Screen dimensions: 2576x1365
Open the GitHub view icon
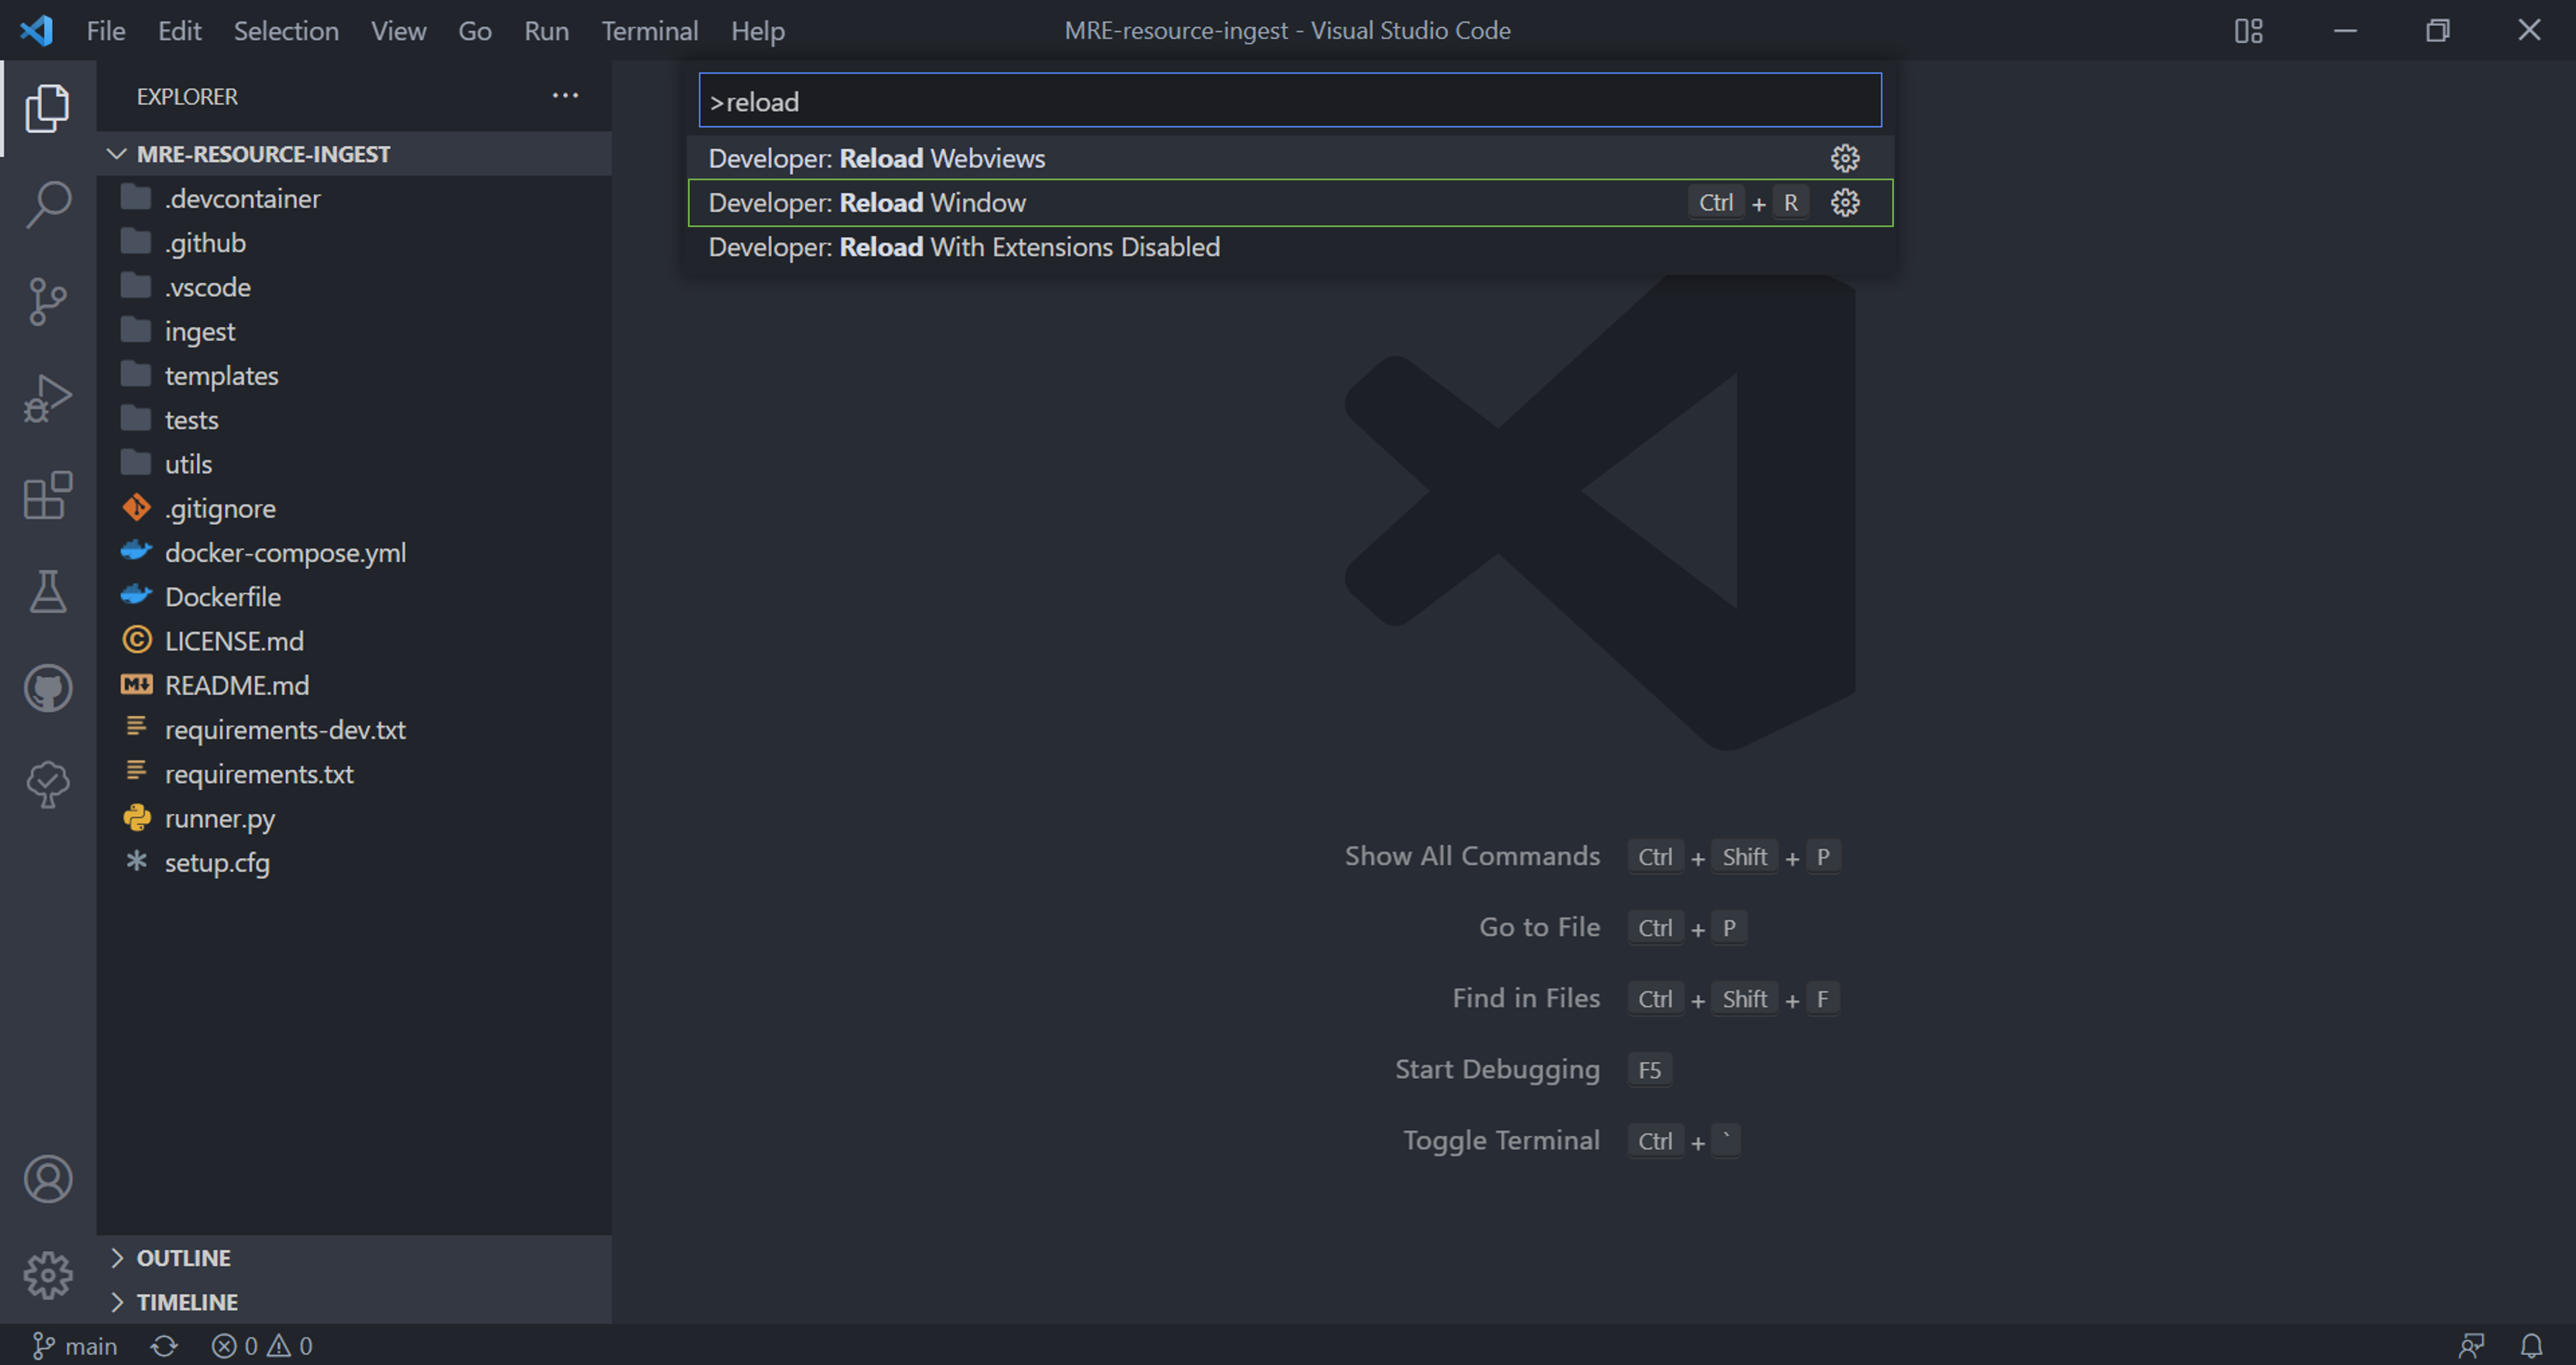point(47,688)
